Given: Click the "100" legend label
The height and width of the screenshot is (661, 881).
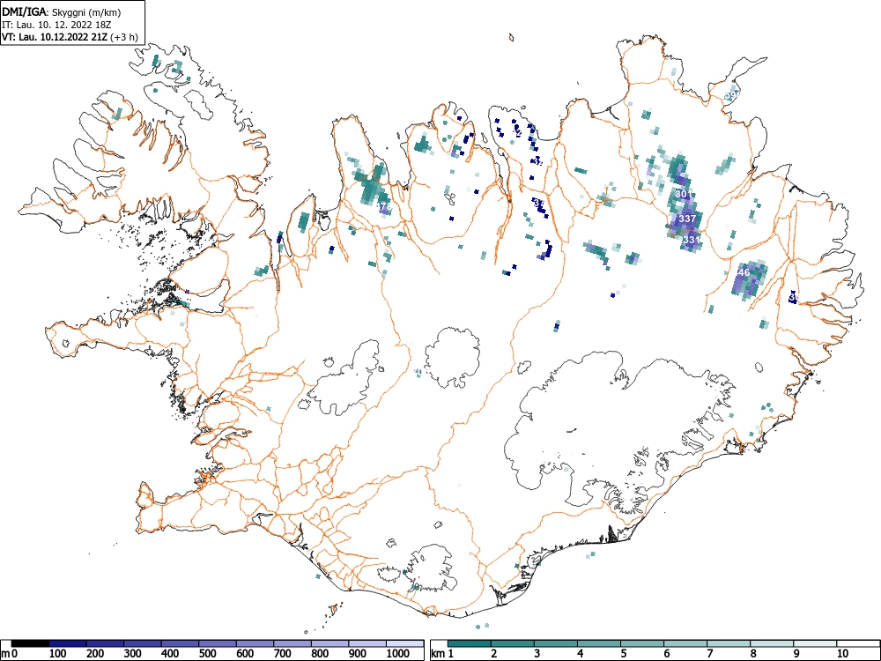Looking at the screenshot, I should click(x=58, y=654).
